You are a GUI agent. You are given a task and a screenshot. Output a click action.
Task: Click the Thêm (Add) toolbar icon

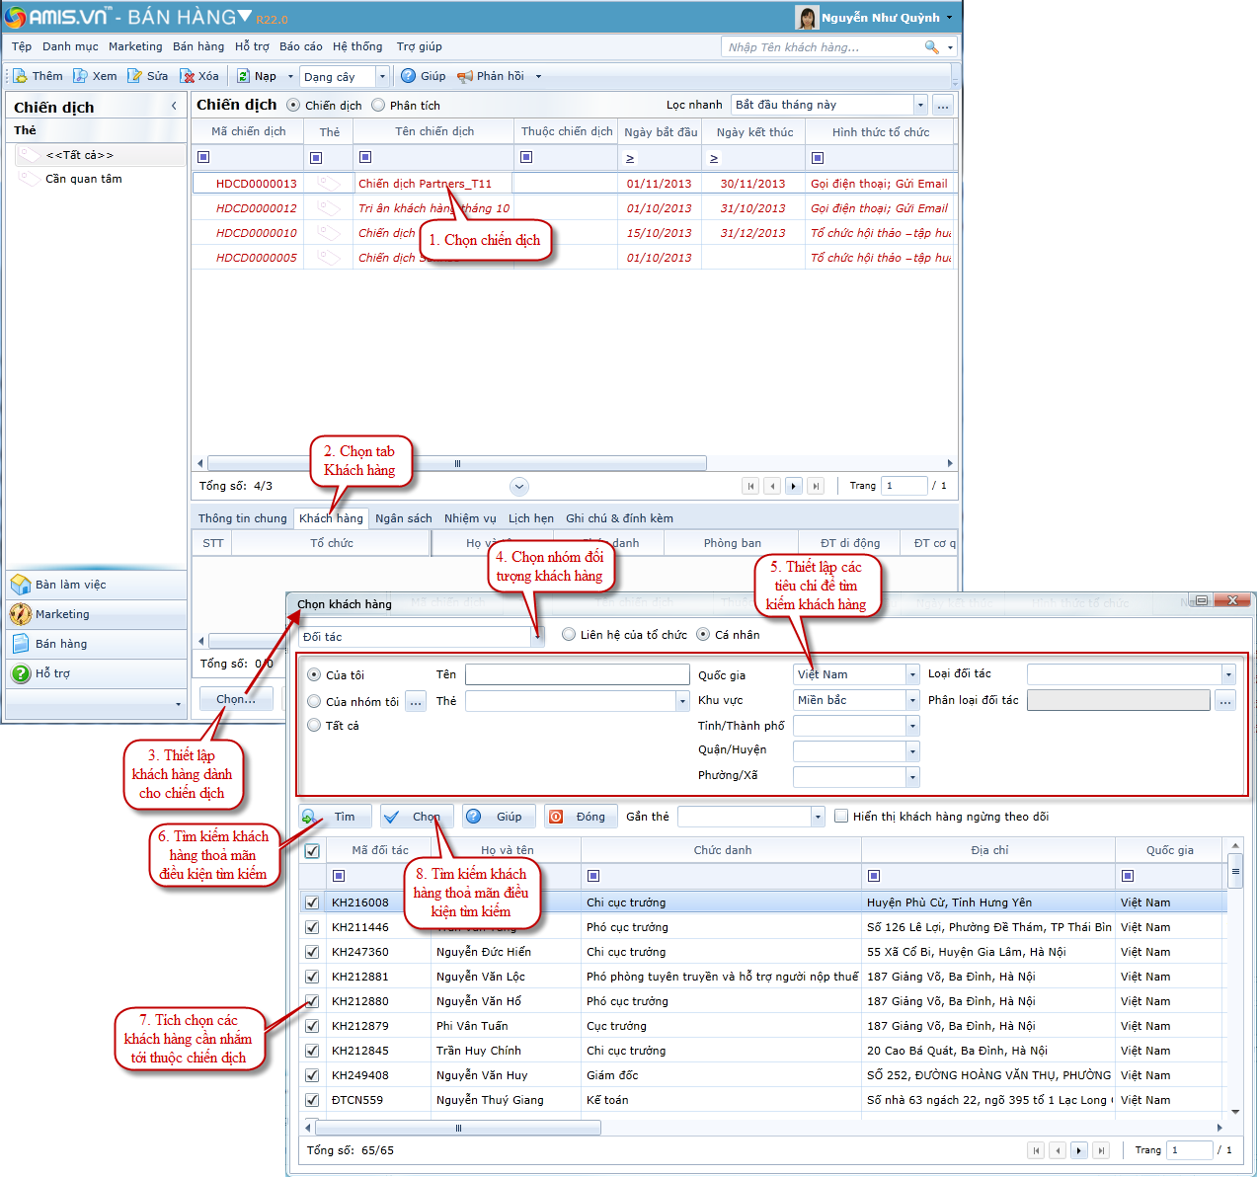click(x=20, y=76)
